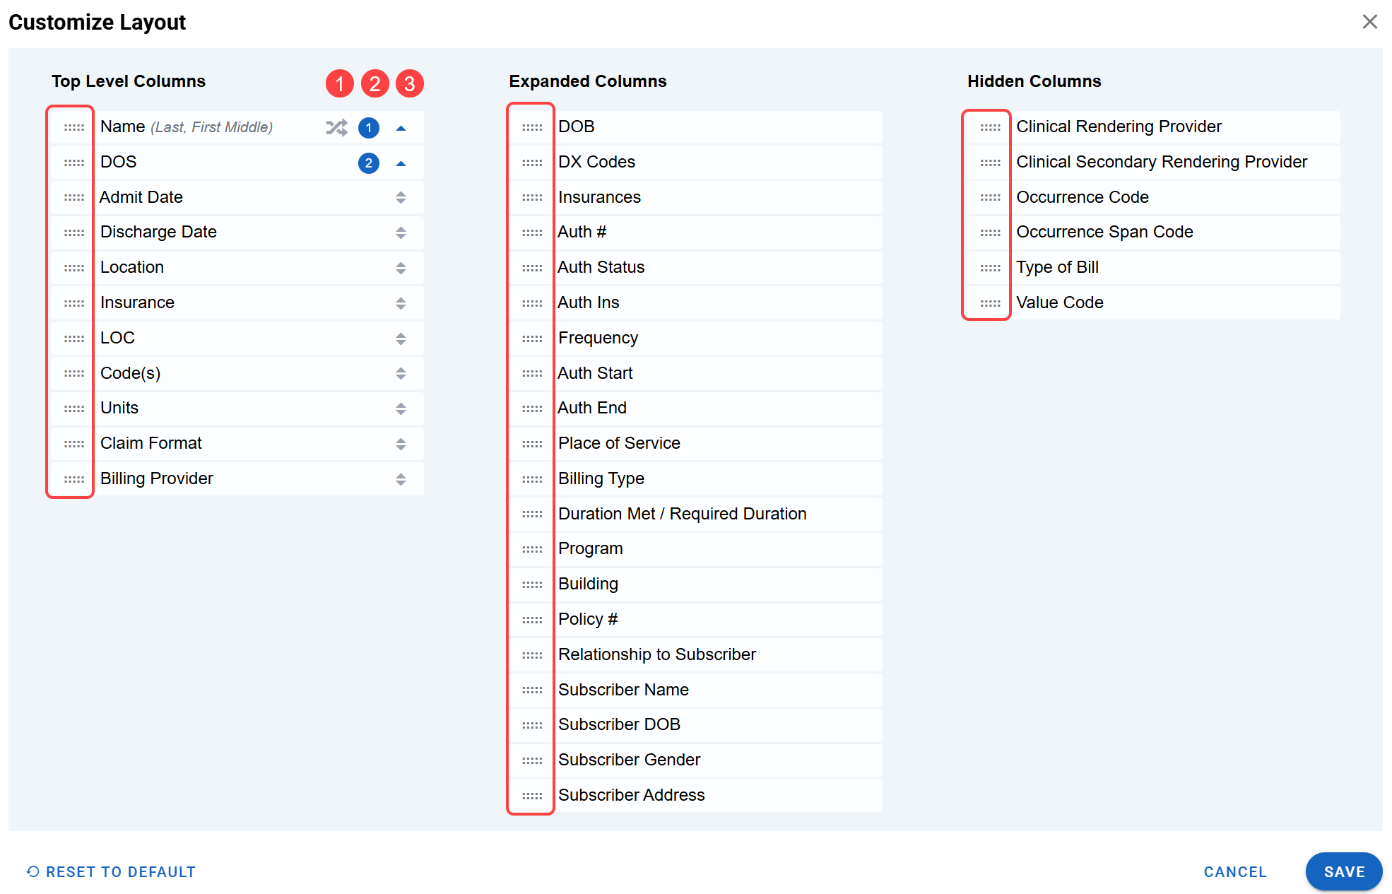Toggle sort direction arrow for Name column
The width and height of the screenshot is (1392, 894).
coord(401,128)
